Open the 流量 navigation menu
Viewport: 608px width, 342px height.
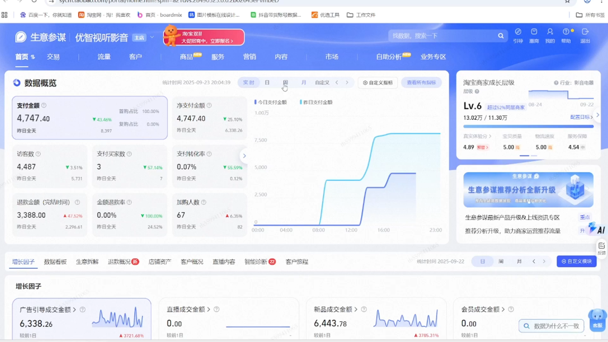[x=104, y=57]
